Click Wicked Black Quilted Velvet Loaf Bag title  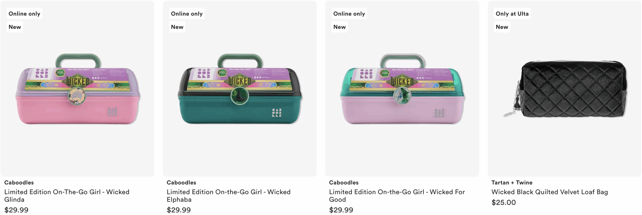point(549,192)
